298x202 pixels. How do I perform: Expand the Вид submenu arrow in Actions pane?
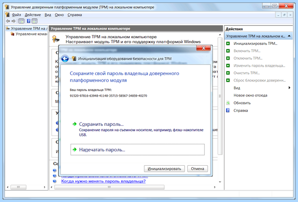[x=289, y=88]
